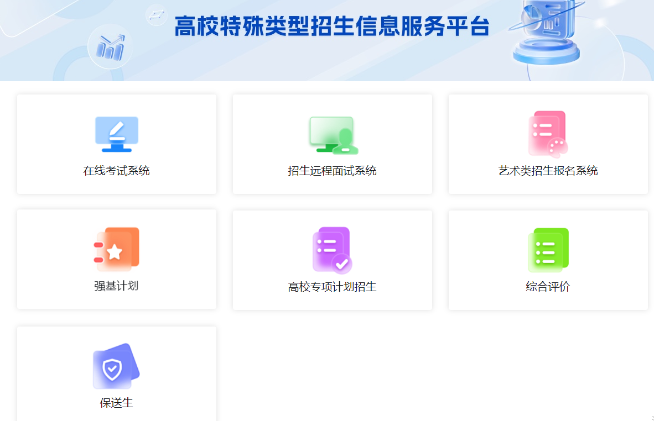Open the 艺术类招生报名系统 link
The width and height of the screenshot is (654, 421).
[x=548, y=171]
